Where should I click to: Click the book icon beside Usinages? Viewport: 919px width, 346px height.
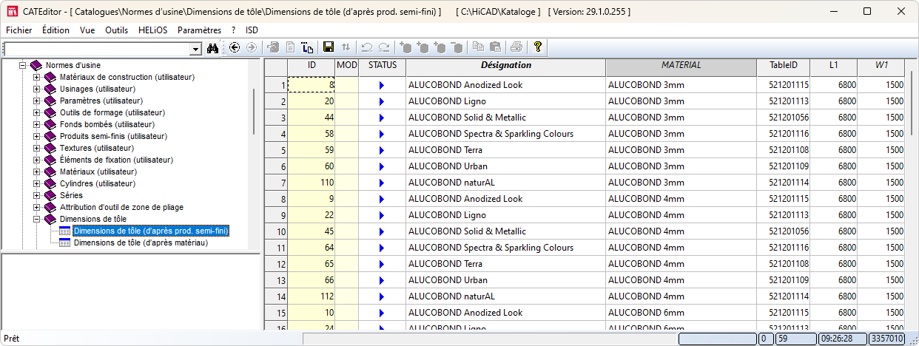pyautogui.click(x=49, y=89)
